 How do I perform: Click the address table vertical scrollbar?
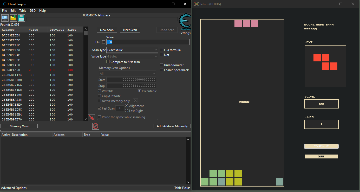coord(189,161)
